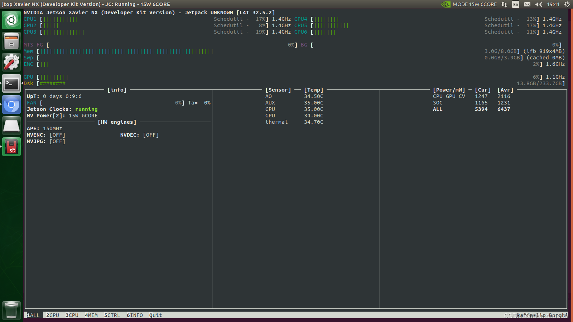
Task: Click the SOC power row
Action: [x=472, y=103]
